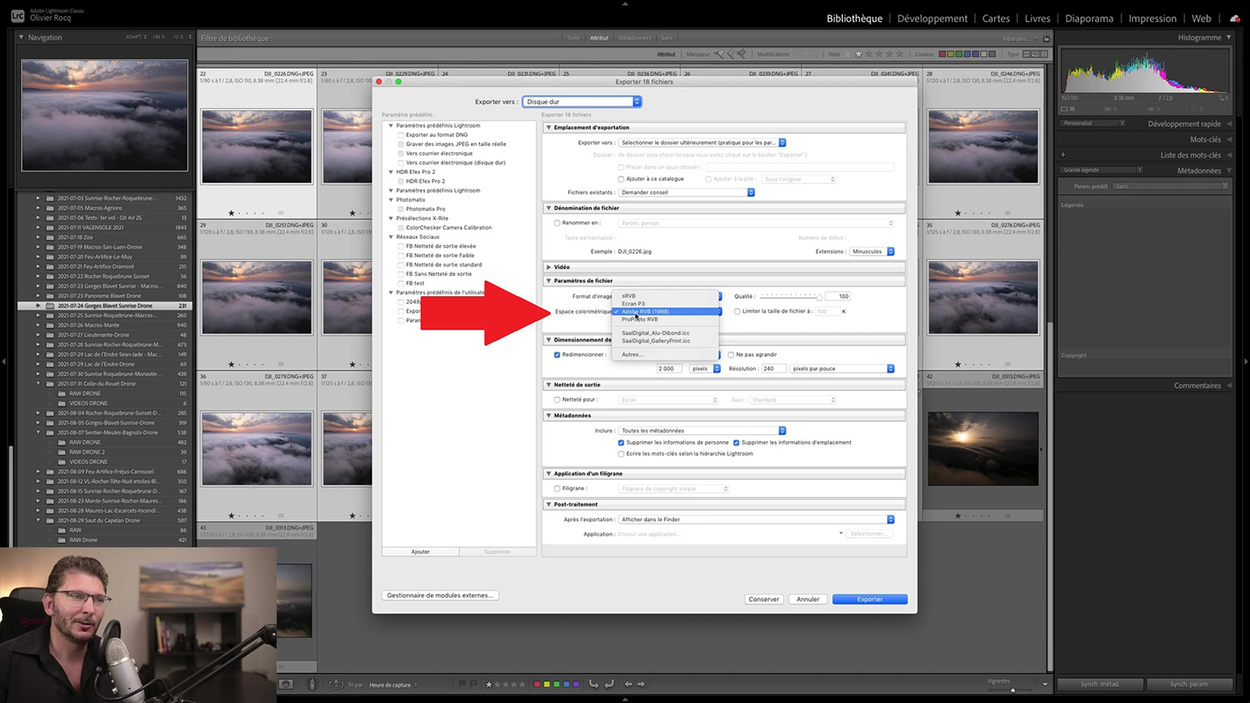Collapse the Métadonnées section
This screenshot has width=1250, height=703.
click(549, 416)
